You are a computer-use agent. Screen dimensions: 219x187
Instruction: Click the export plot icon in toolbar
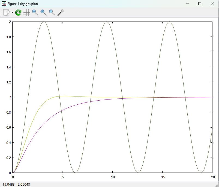pyautogui.click(x=7, y=13)
